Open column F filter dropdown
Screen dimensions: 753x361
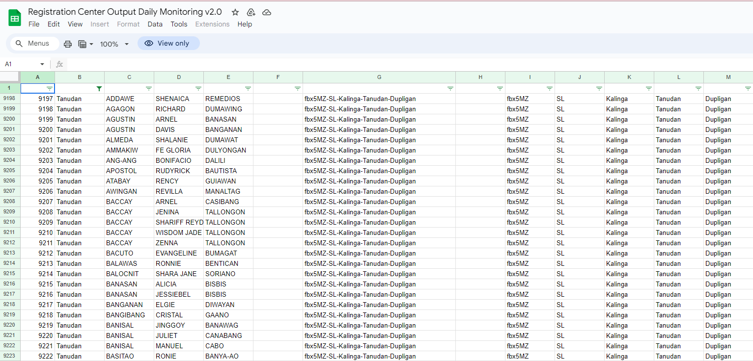coord(298,89)
